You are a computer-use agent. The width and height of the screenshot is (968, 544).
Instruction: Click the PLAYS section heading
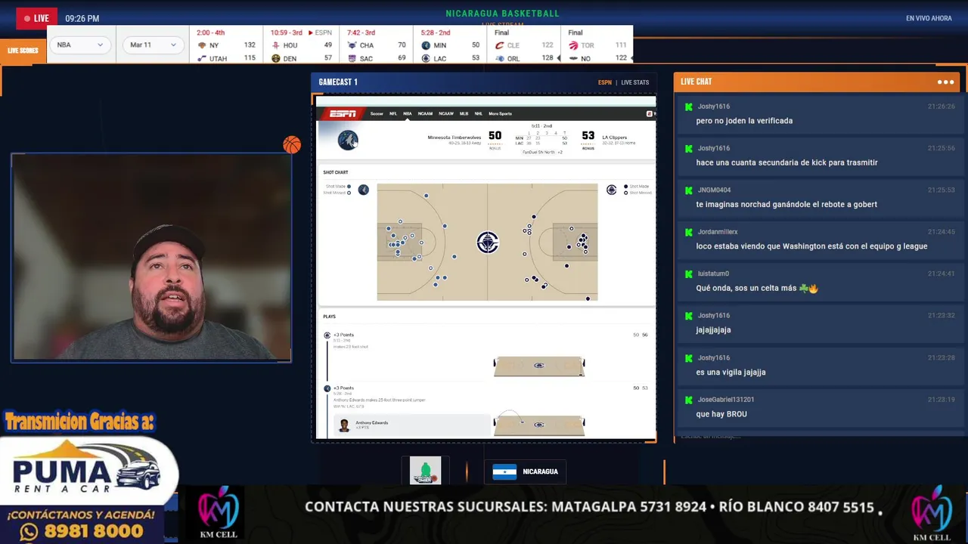pyautogui.click(x=329, y=317)
